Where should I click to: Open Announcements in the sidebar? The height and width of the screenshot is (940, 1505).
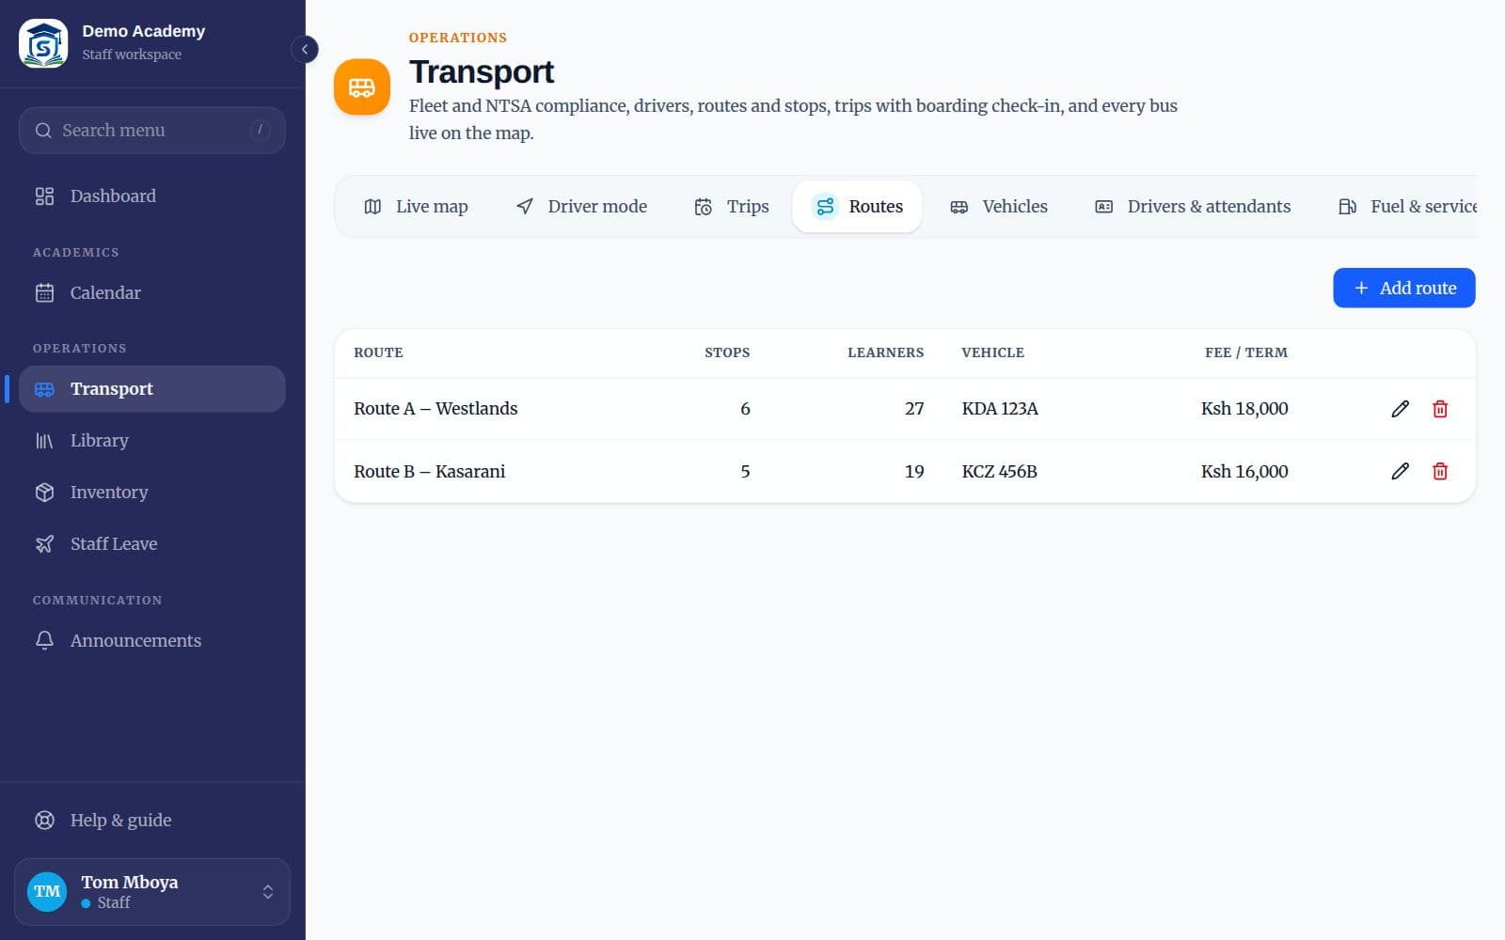(x=151, y=640)
